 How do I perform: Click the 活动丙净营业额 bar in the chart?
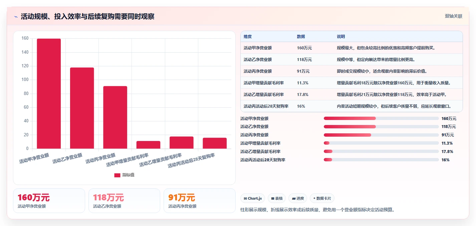115,117
